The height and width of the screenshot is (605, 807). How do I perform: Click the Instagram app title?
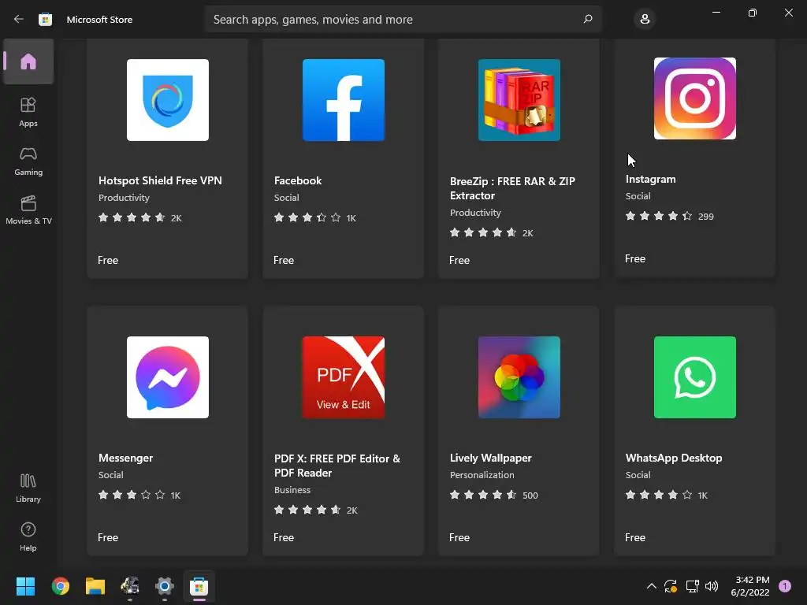click(x=650, y=179)
